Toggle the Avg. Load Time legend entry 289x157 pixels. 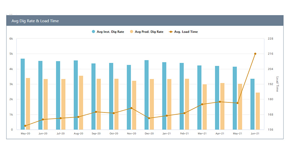click(186, 32)
